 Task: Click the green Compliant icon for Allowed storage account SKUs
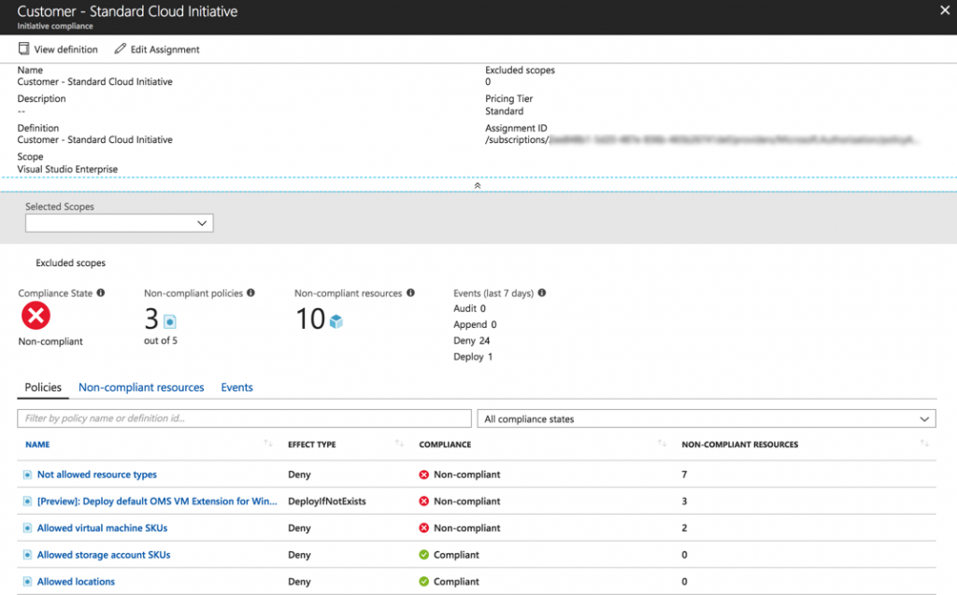424,555
